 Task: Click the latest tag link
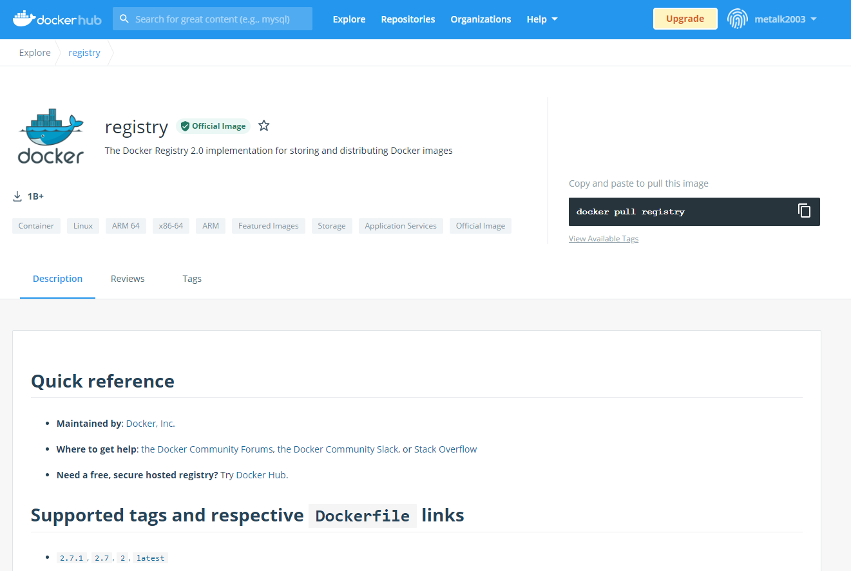(x=150, y=558)
